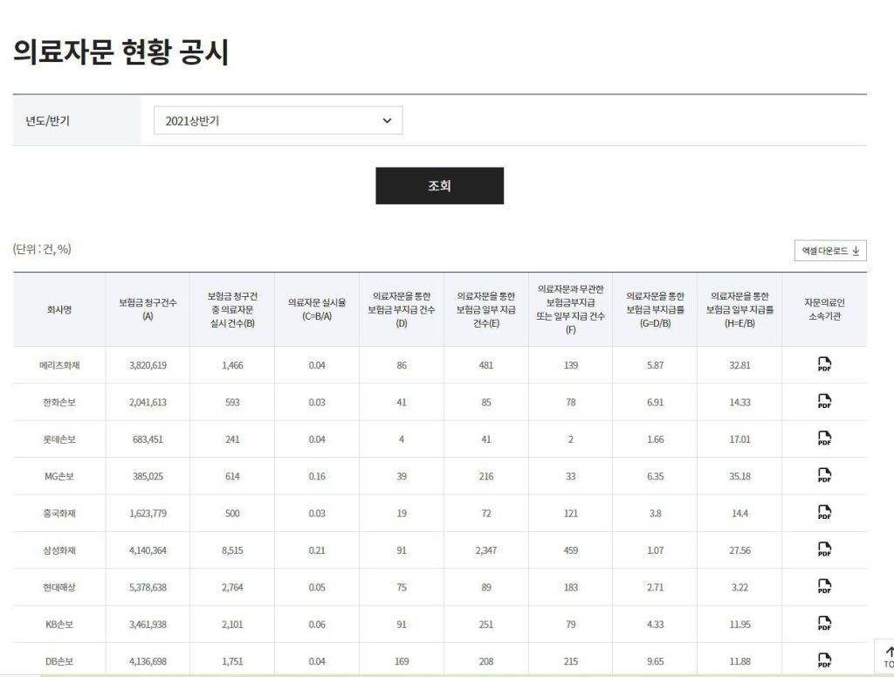Viewport: 894px width, 677px height.
Task: Select the value 3,820,619 in 메리츠화재 row
Action: pos(148,365)
